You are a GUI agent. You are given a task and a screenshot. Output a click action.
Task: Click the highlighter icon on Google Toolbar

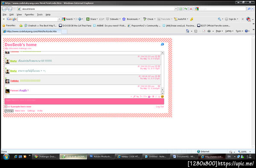click(x=192, y=19)
